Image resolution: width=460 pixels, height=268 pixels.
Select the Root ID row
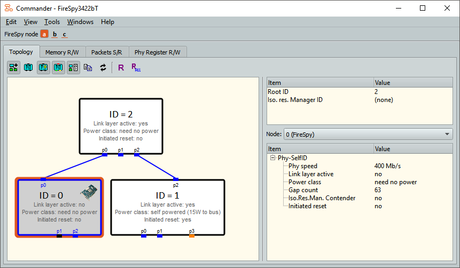pyautogui.click(x=360, y=92)
